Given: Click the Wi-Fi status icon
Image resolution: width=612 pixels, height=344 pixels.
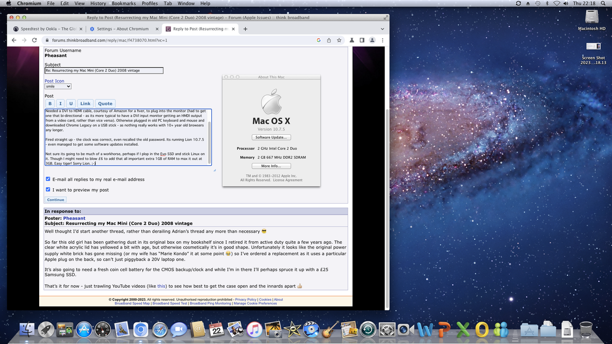Looking at the screenshot, I should point(557,3).
